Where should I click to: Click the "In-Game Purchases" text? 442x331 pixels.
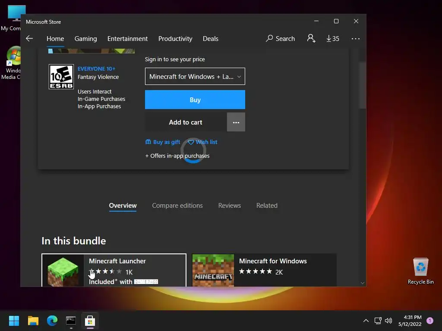coord(101,99)
